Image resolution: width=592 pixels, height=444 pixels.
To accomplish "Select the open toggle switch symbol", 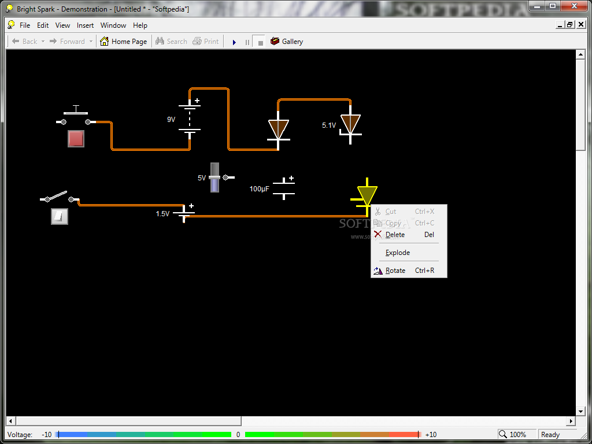I will 60,197.
